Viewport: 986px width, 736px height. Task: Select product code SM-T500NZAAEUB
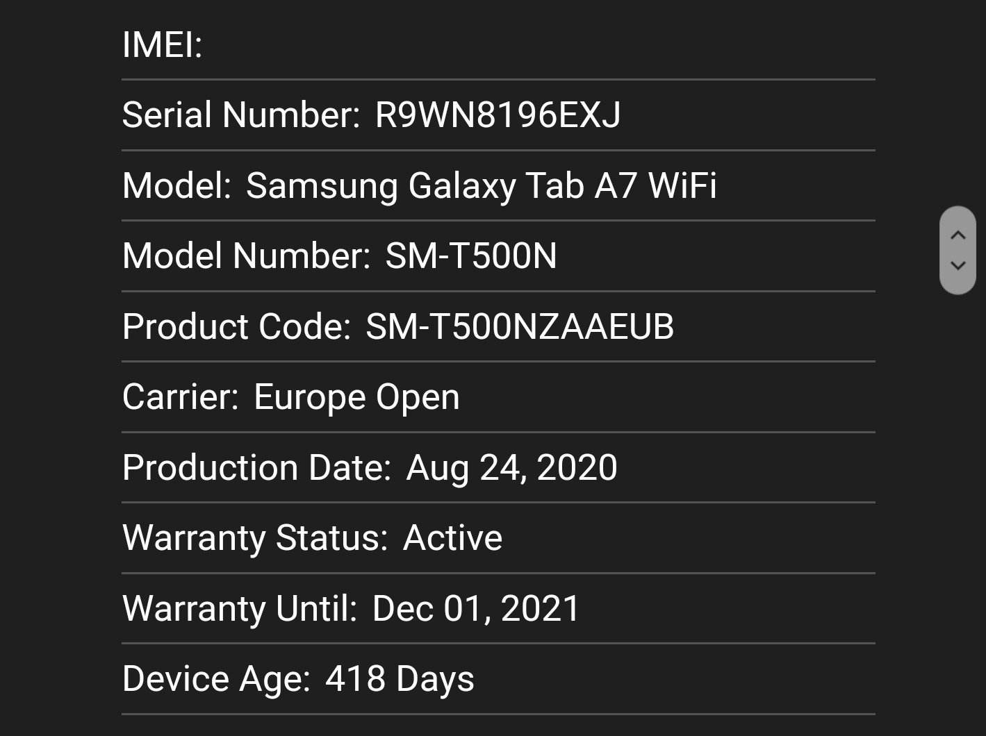[520, 327]
